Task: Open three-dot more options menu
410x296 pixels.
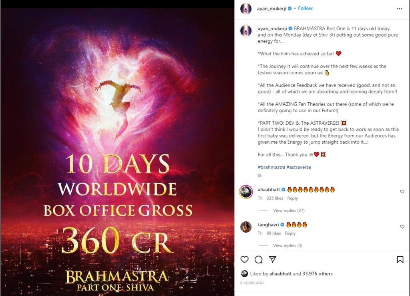Action: (x=399, y=9)
